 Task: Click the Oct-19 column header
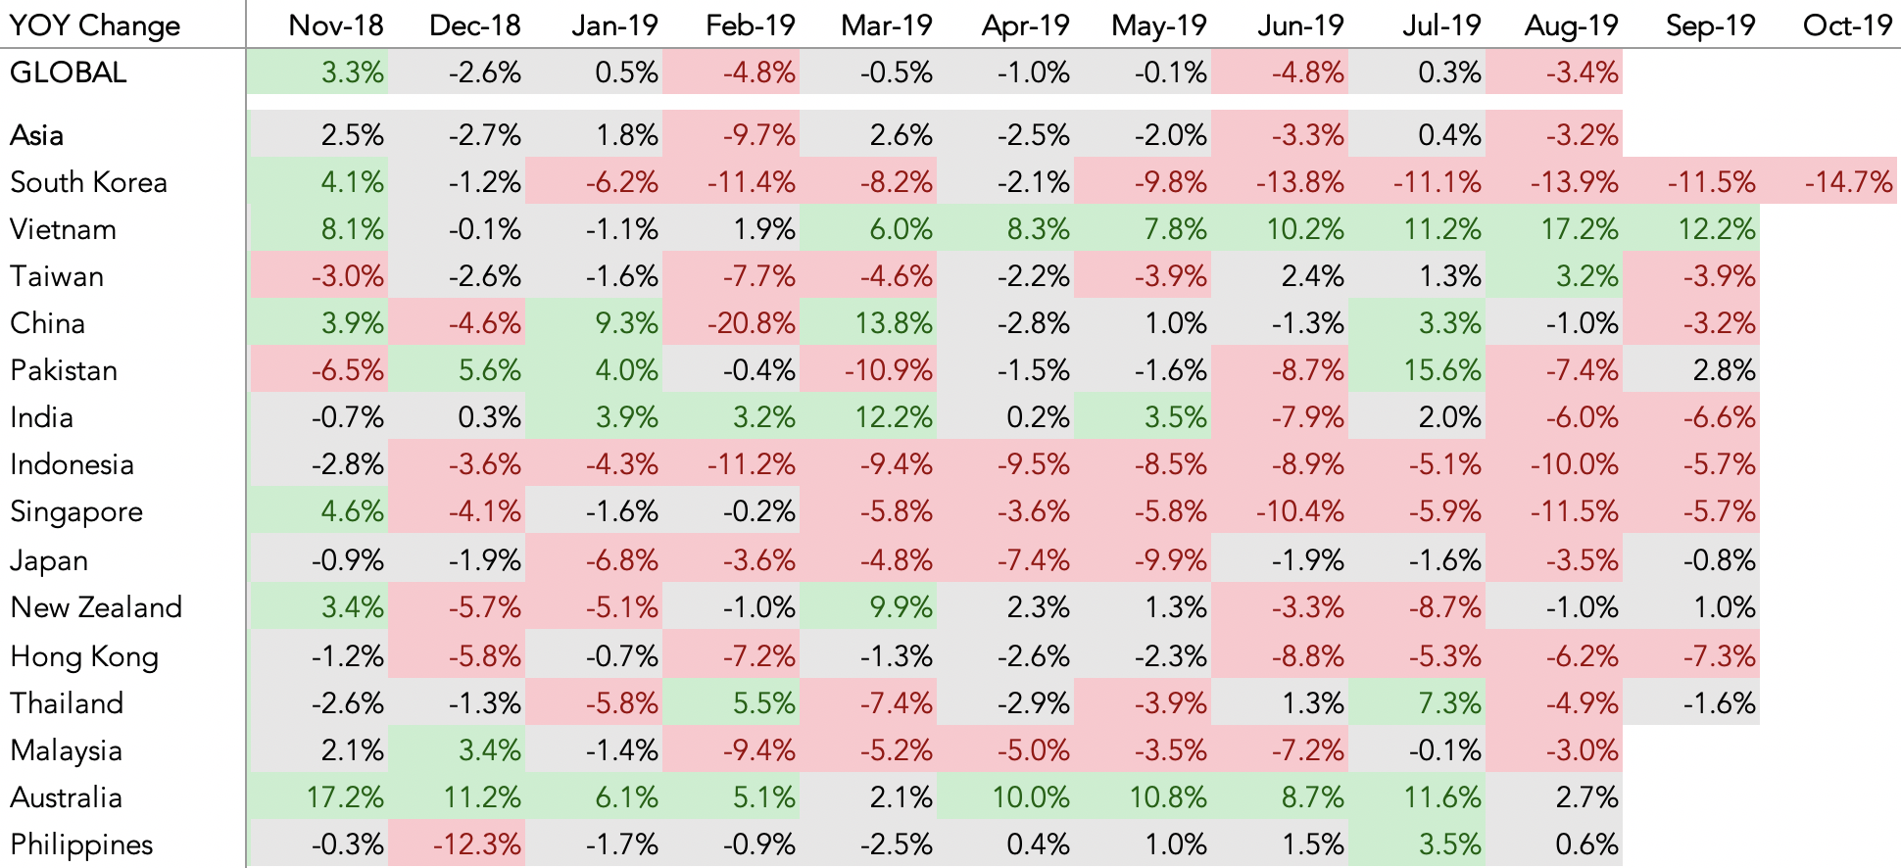pyautogui.click(x=1846, y=24)
